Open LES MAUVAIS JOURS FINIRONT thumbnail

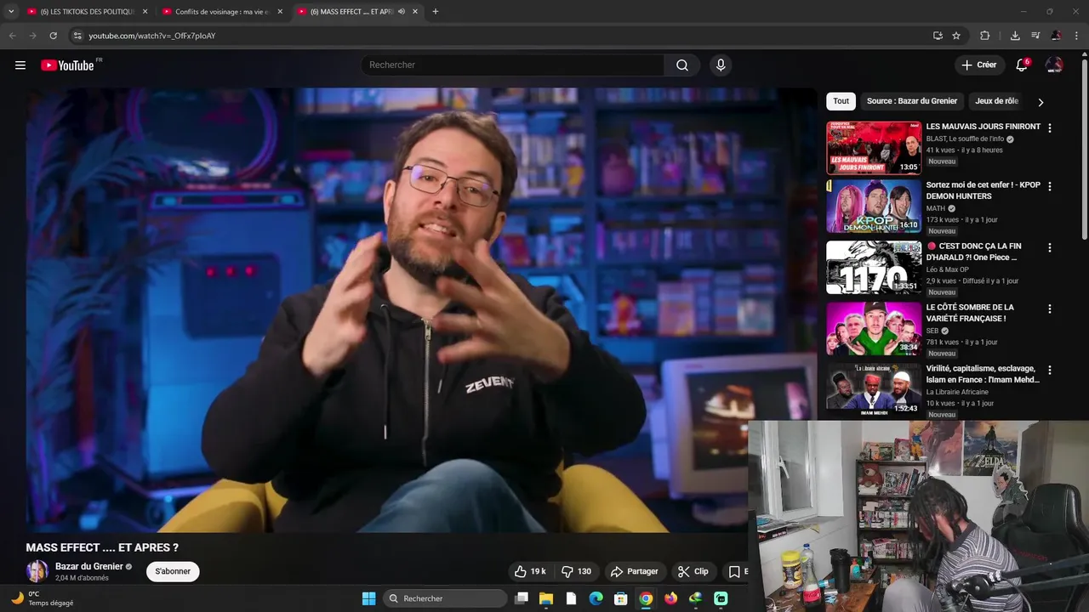tap(874, 148)
